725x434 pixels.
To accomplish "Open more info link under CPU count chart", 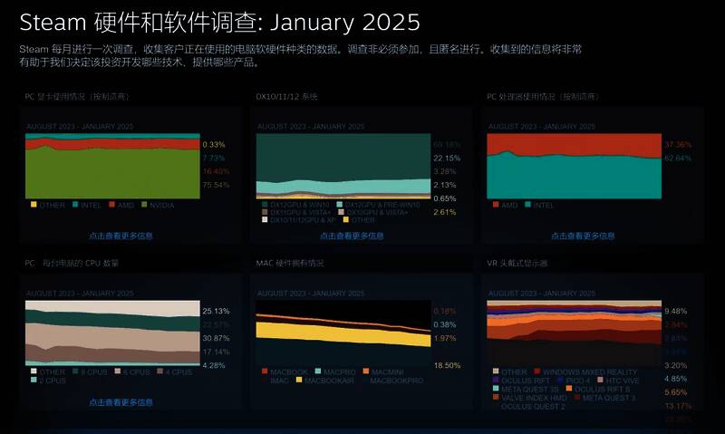I will point(121,401).
